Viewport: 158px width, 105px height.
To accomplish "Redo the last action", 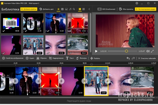I will pos(133,58).
